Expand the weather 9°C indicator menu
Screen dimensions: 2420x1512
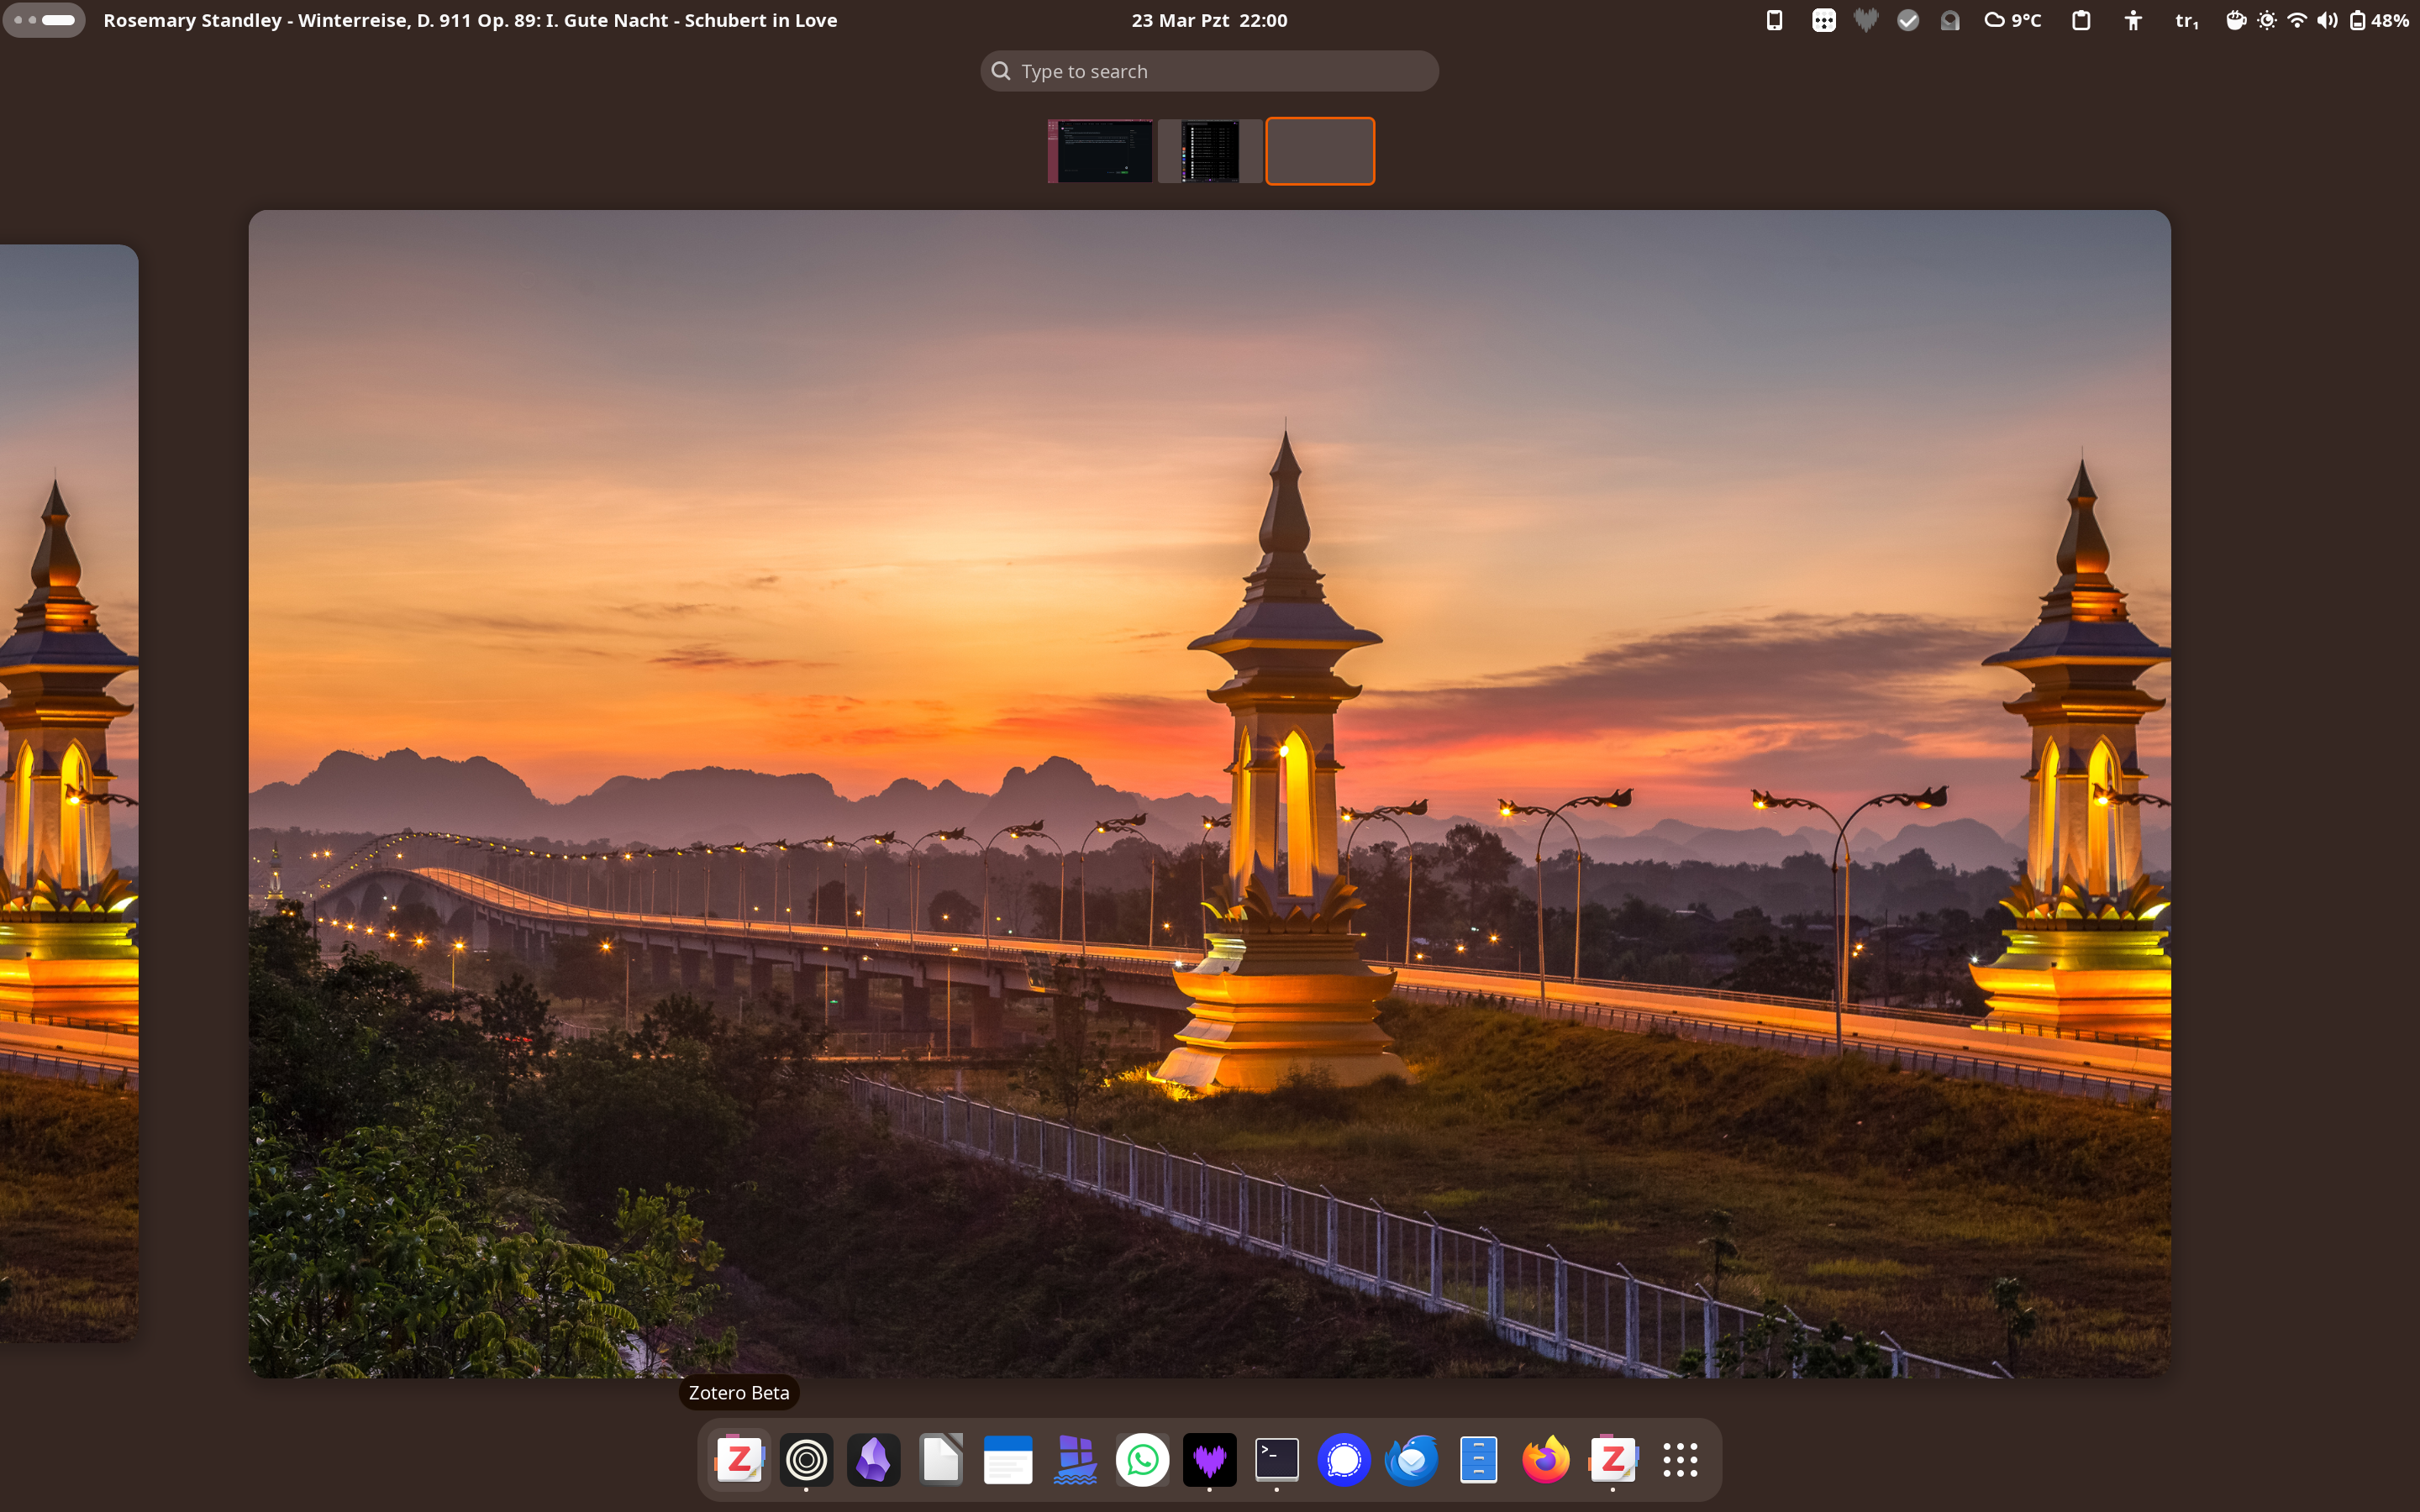(2012, 20)
